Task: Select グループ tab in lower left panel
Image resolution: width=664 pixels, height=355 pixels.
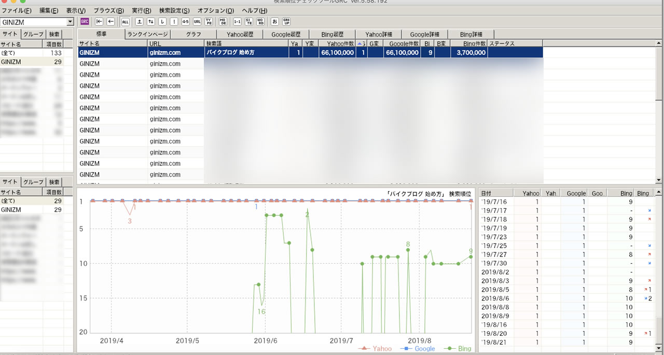Action: pos(33,182)
